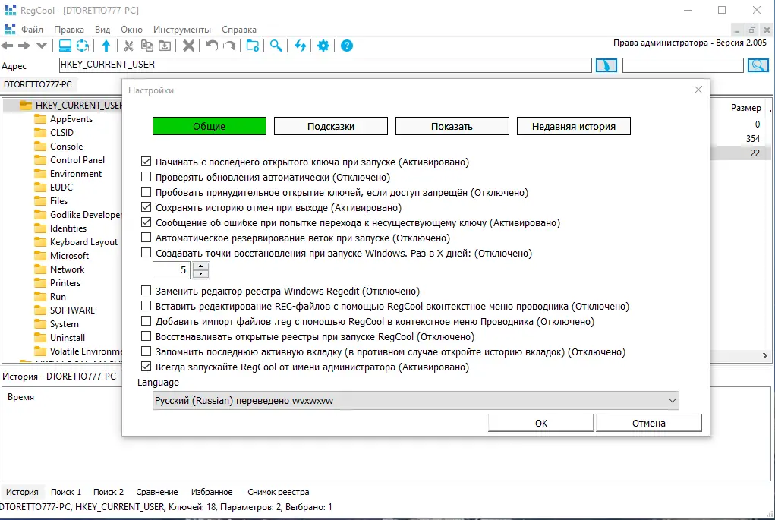Open the Инструменты menu
Viewport: 775px width, 520px height.
tap(182, 30)
